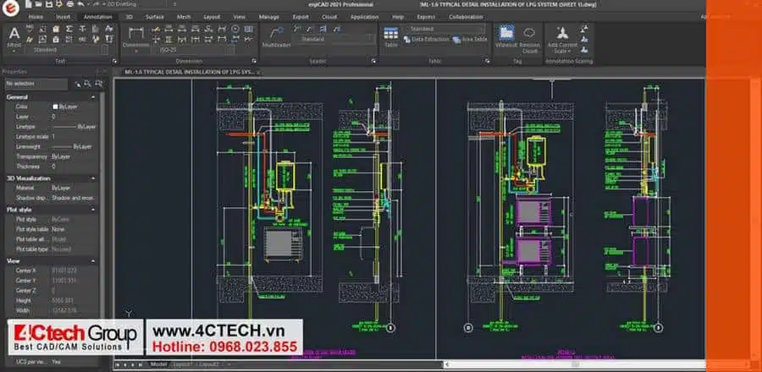Viewport: 762px width, 372px height.
Task: Open the Add Current Scale dropdown arrow
Action: [x=571, y=52]
